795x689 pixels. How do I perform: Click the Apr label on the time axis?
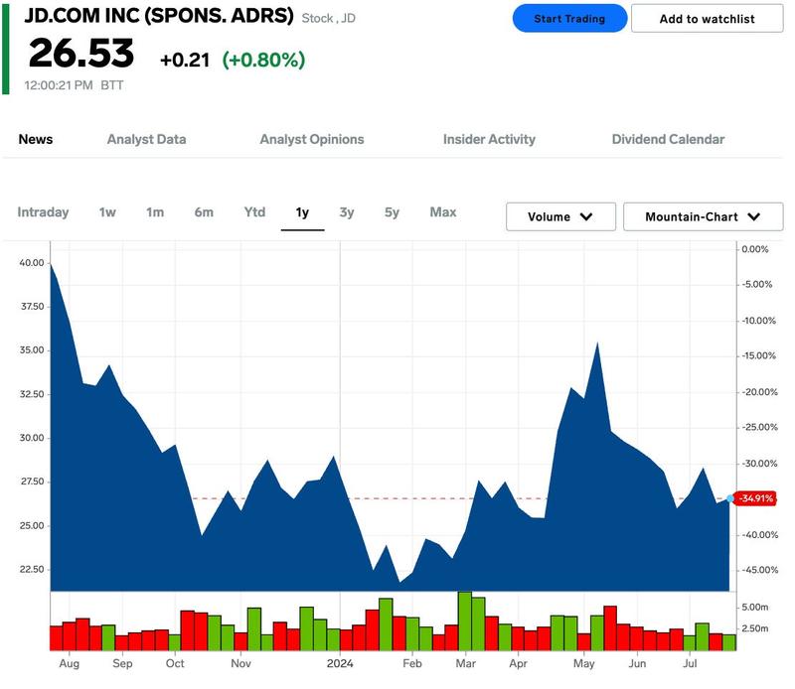(x=518, y=663)
